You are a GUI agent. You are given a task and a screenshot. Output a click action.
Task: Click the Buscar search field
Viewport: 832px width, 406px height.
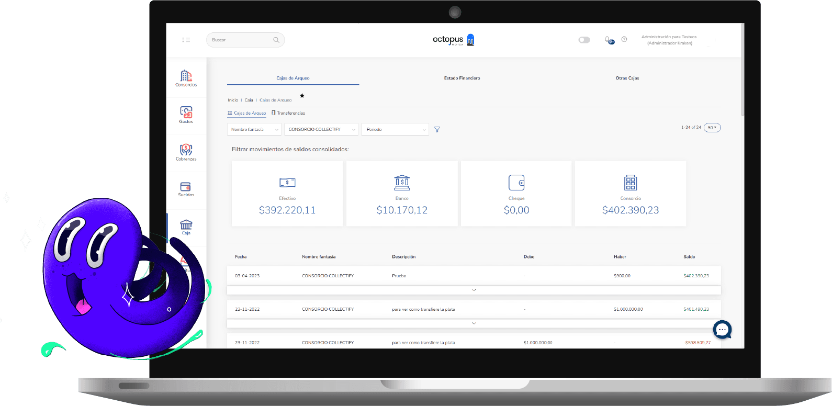[x=245, y=40]
